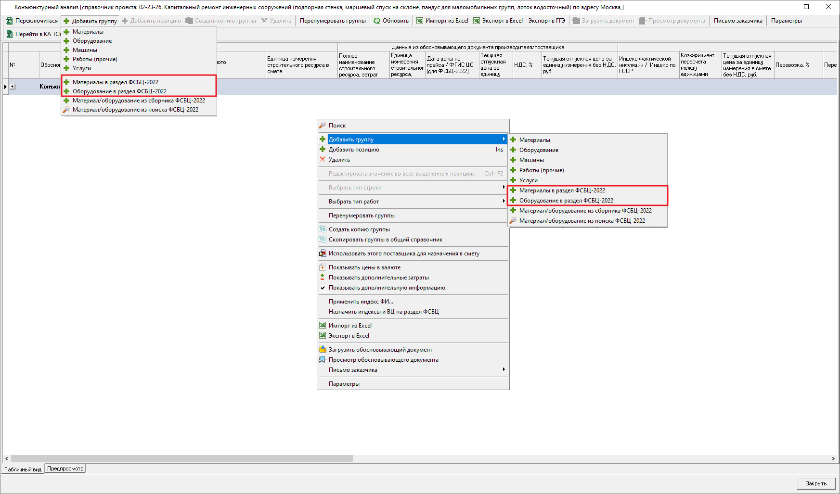
Task: Click the НДС, % column header
Action: pos(523,65)
